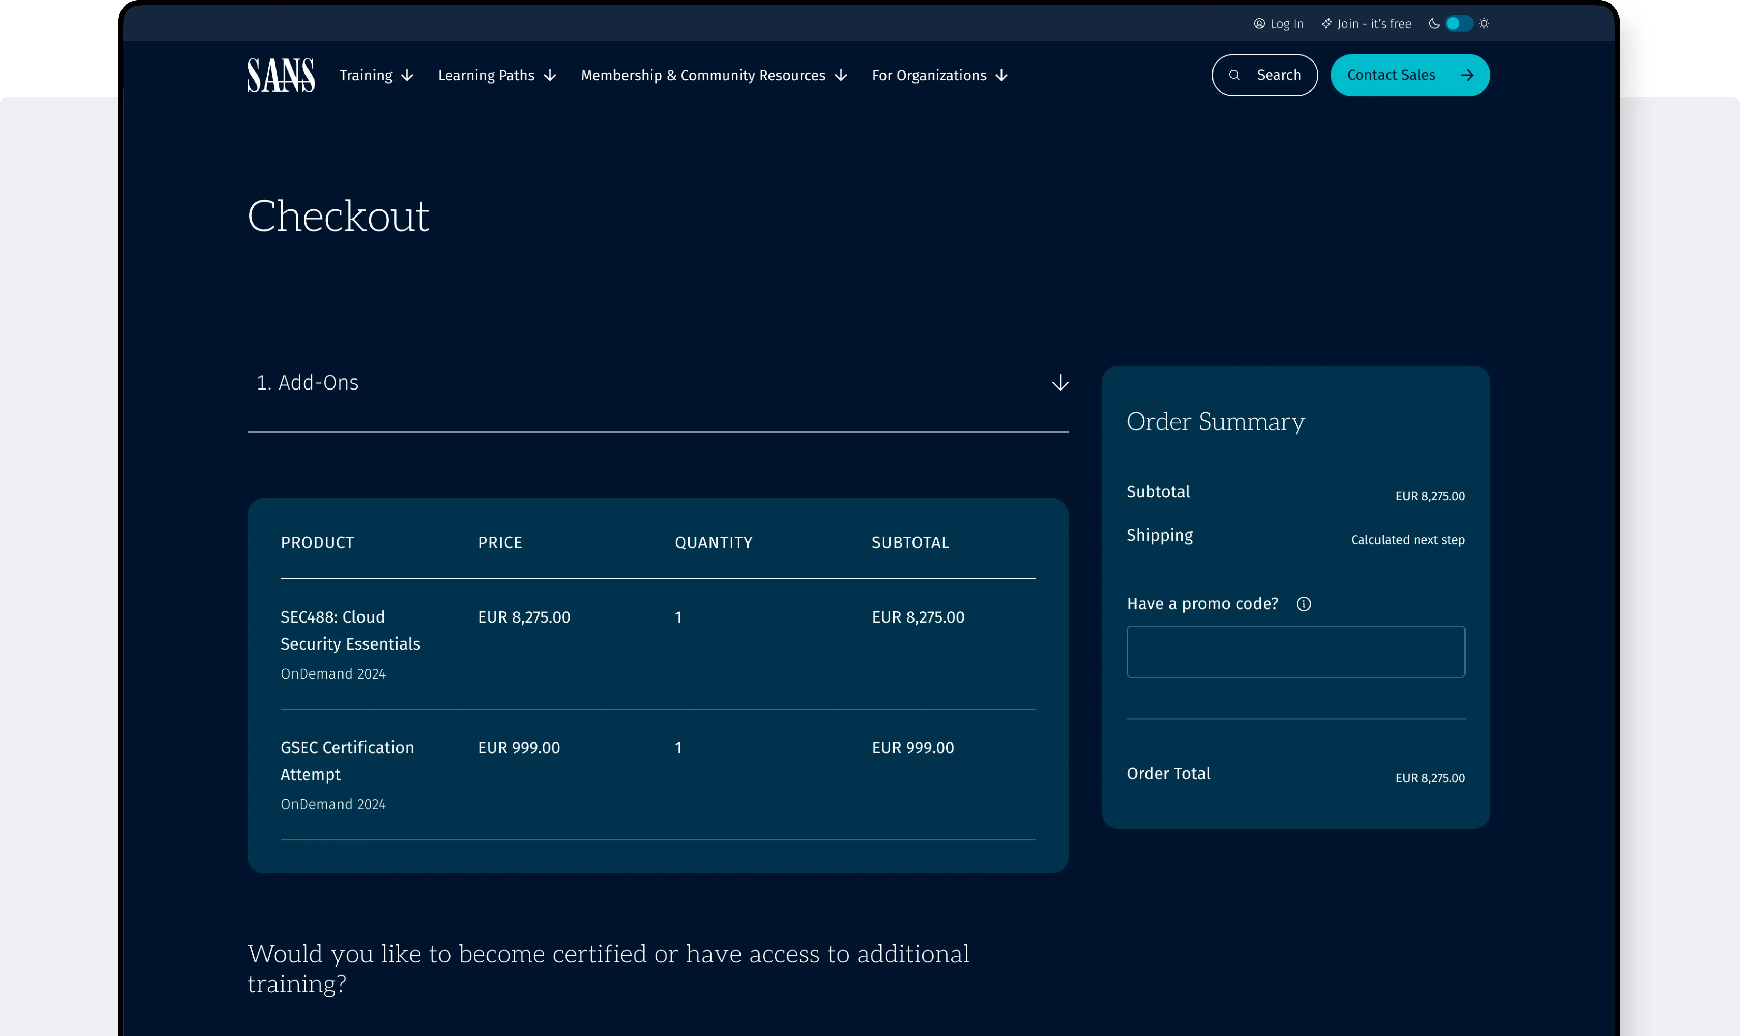This screenshot has height=1036, width=1740.
Task: Click the Shipping label
Action: point(1159,536)
